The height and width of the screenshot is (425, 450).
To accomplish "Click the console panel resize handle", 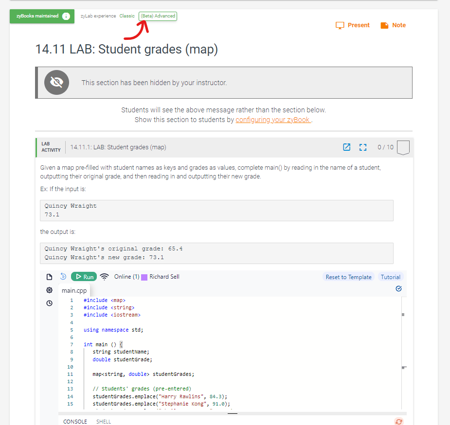I will pos(233,413).
